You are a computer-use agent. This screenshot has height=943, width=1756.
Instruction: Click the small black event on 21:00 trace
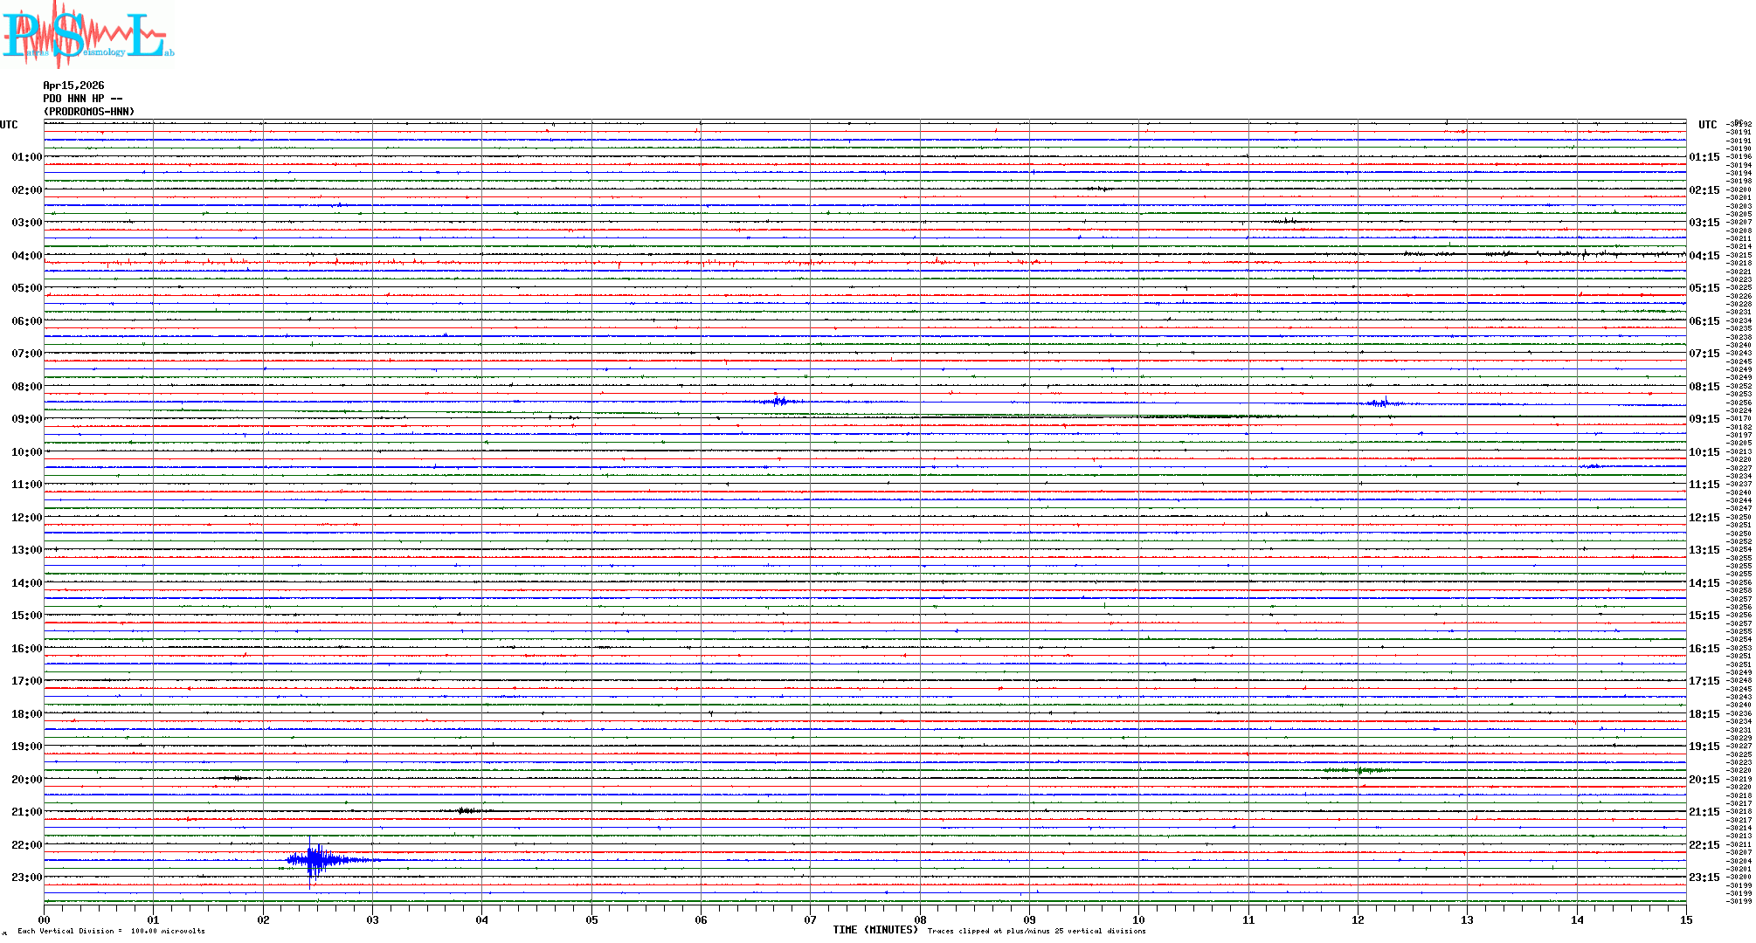pos(467,811)
